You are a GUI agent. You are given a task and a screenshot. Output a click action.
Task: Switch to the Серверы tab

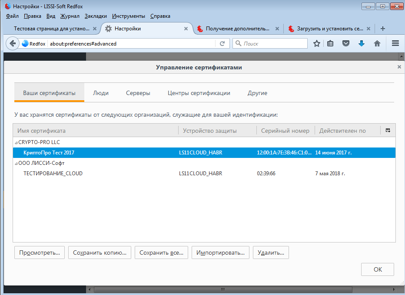(138, 93)
